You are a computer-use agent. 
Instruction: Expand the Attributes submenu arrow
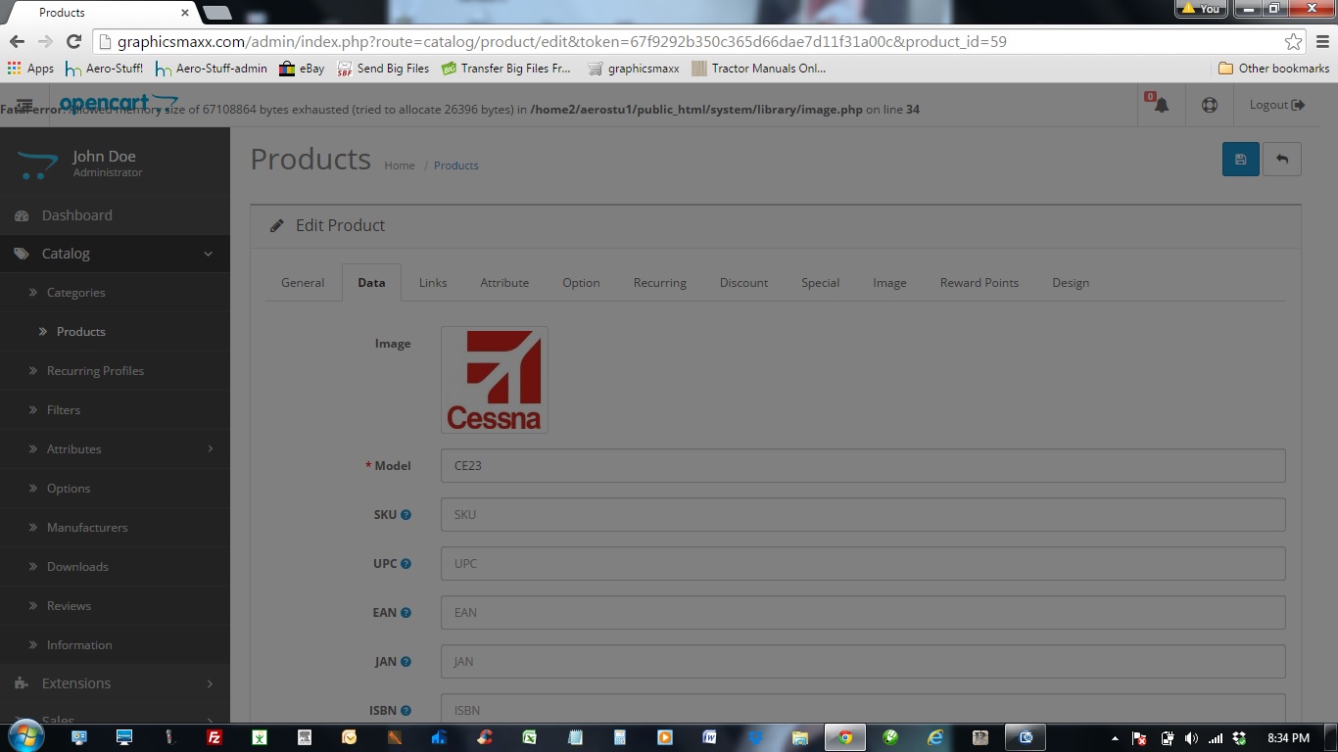pyautogui.click(x=211, y=448)
